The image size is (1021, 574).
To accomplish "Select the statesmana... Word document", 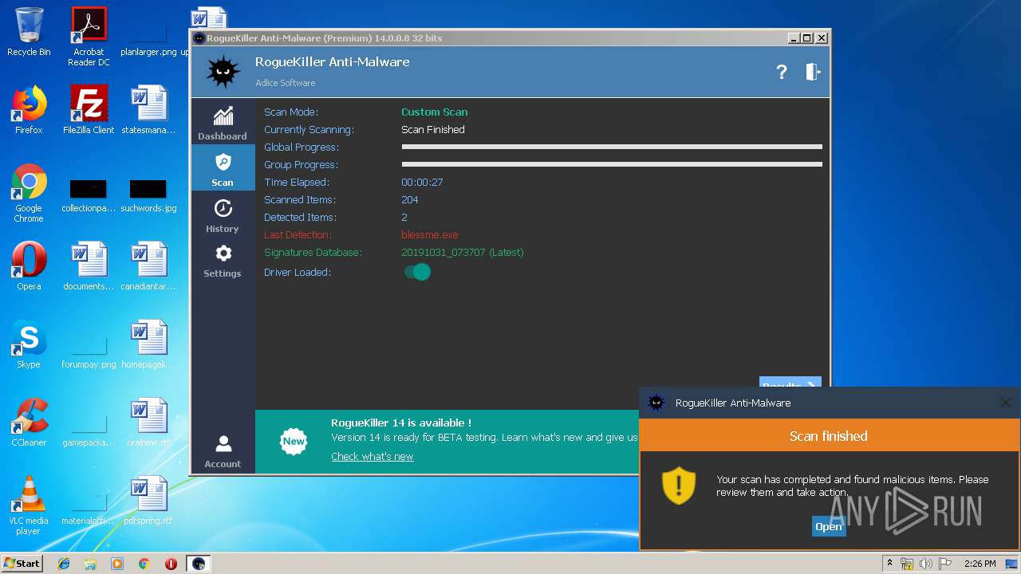I will (148, 110).
